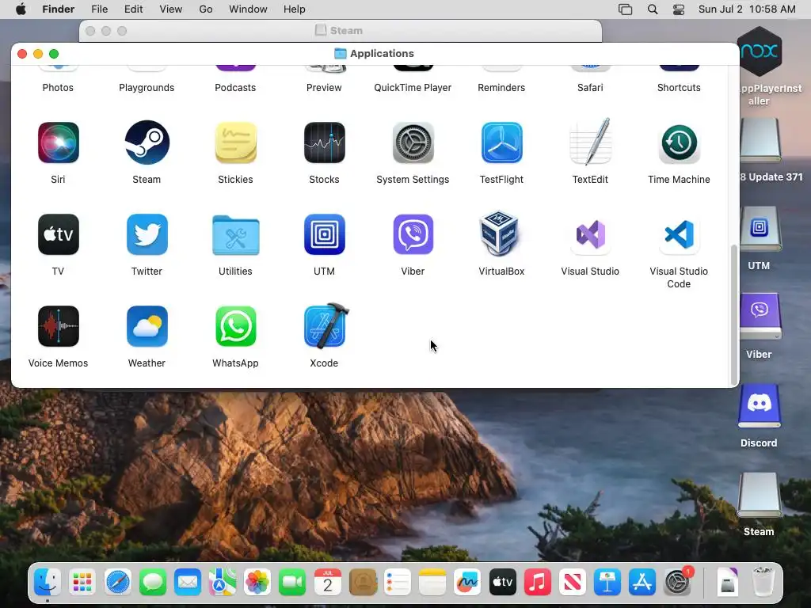Screen dimensions: 811x608
Task: Open the Steam app in Applications
Action: [147, 142]
